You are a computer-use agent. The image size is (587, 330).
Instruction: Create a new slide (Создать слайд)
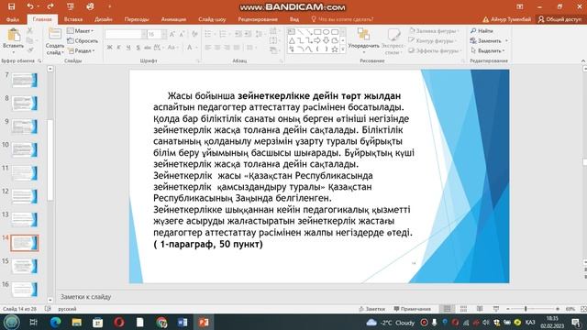(55, 41)
